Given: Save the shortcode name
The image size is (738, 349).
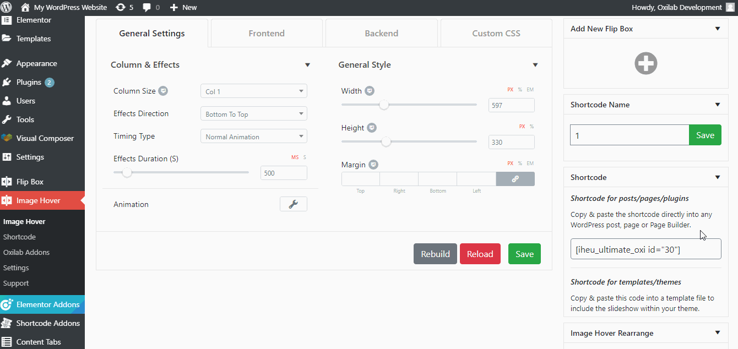Looking at the screenshot, I should point(705,135).
